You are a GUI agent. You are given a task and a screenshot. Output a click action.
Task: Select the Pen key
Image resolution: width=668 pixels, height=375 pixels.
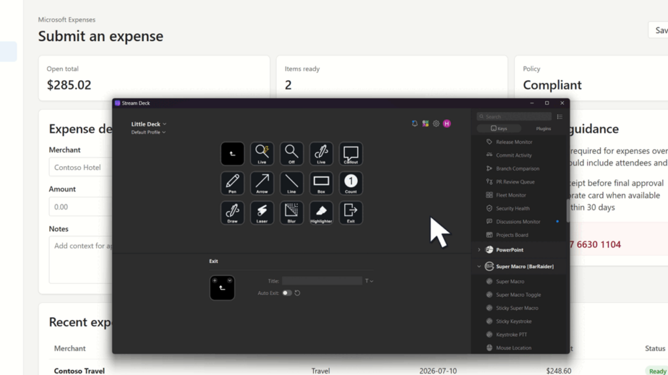(232, 183)
